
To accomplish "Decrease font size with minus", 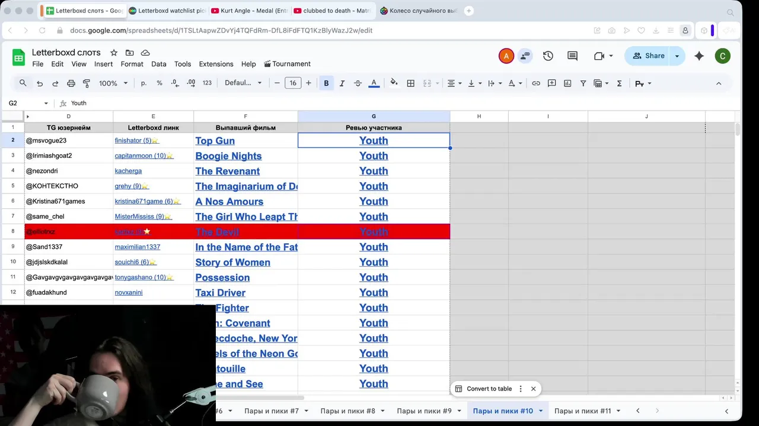I will pos(277,83).
